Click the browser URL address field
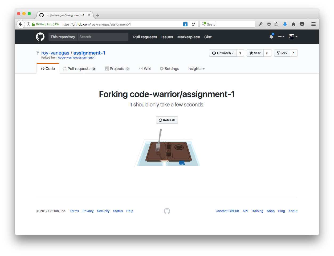Viewport: 334px width, 256px height. [122, 24]
